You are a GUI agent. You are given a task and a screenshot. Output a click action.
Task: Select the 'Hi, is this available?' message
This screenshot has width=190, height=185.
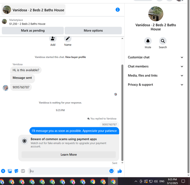click(26, 70)
